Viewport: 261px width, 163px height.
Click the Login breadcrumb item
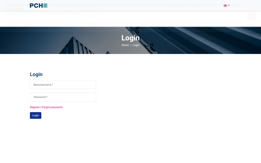click(x=136, y=45)
